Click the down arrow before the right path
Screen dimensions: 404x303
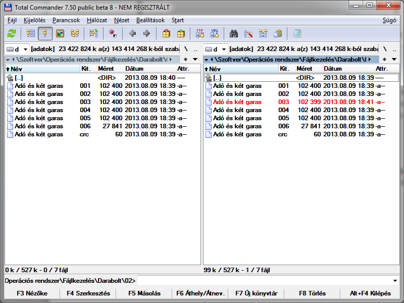click(x=206, y=60)
